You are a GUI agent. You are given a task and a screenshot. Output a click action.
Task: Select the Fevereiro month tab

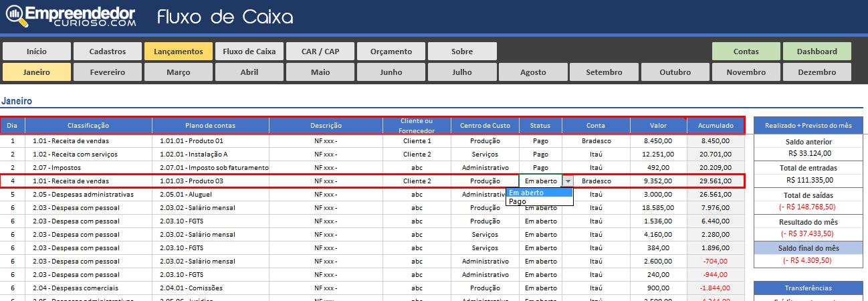point(107,72)
